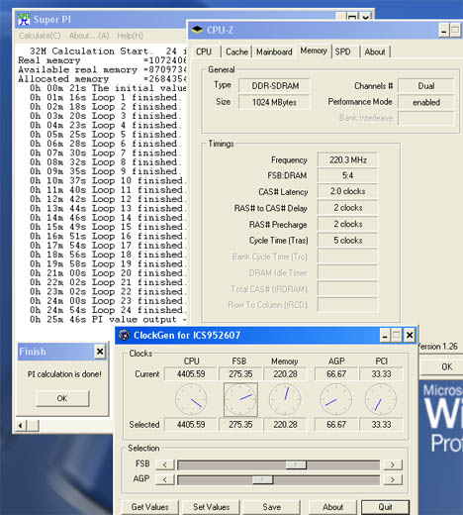Click the Selected AGP value 66.67
The width and height of the screenshot is (463, 515).
(x=336, y=424)
